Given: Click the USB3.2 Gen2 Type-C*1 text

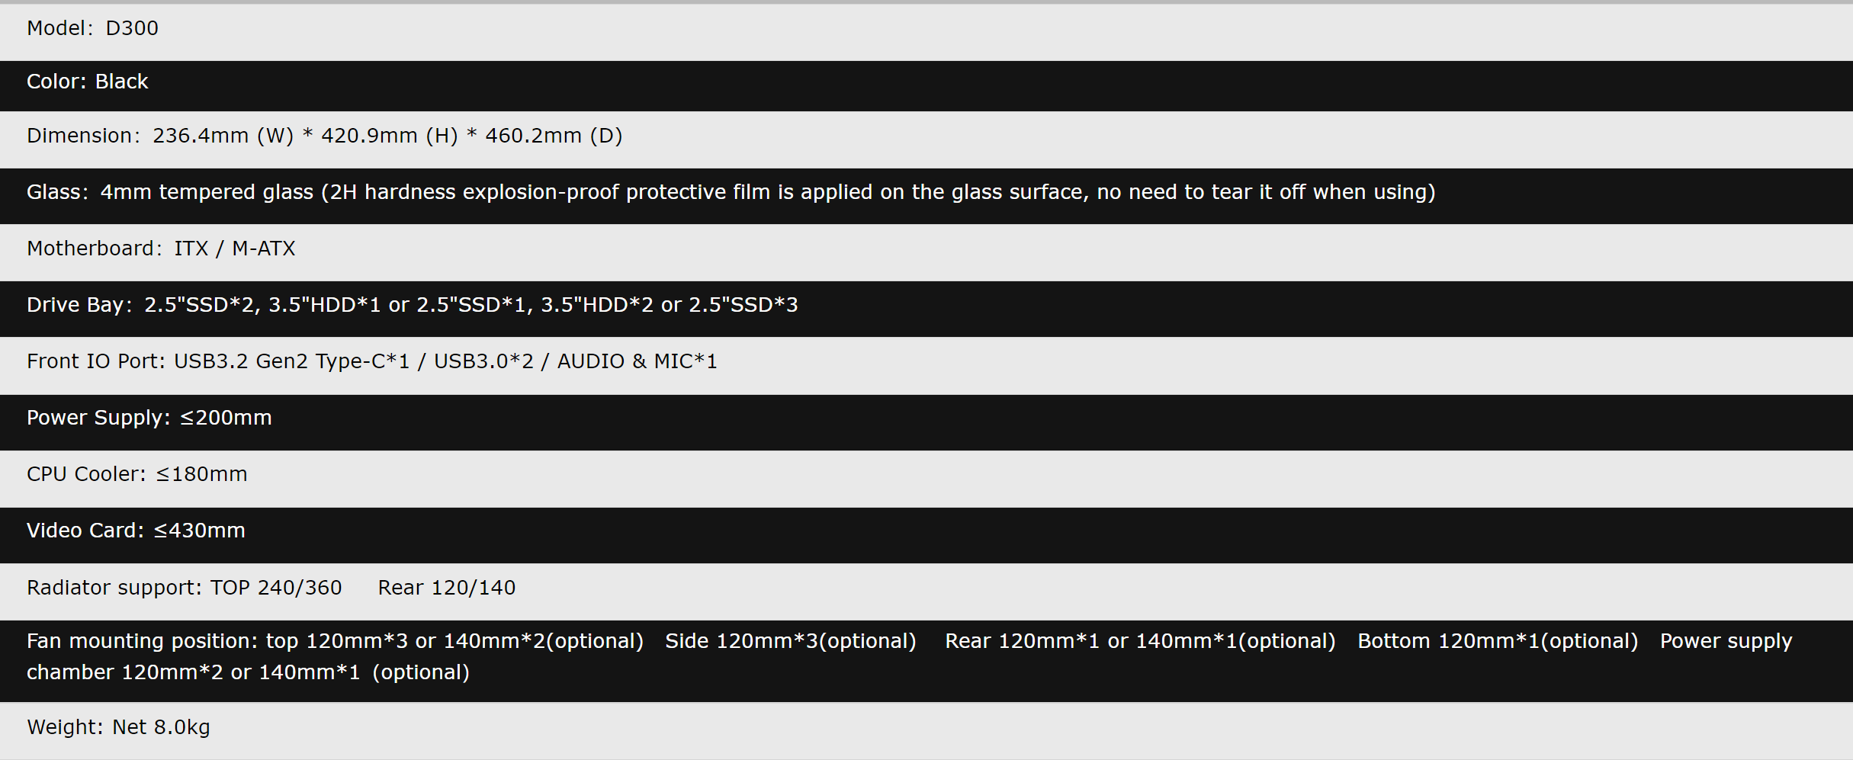Looking at the screenshot, I should point(291,362).
